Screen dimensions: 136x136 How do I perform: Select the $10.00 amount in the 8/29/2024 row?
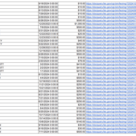(x=72, y=7)
